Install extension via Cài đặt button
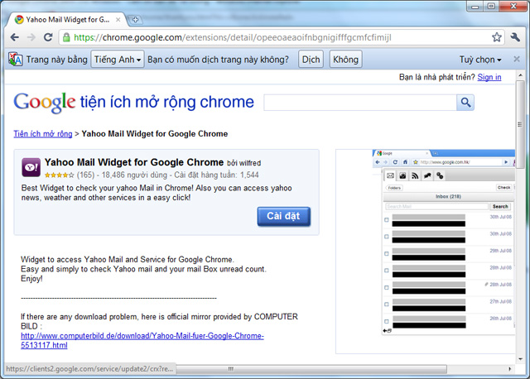 click(283, 216)
